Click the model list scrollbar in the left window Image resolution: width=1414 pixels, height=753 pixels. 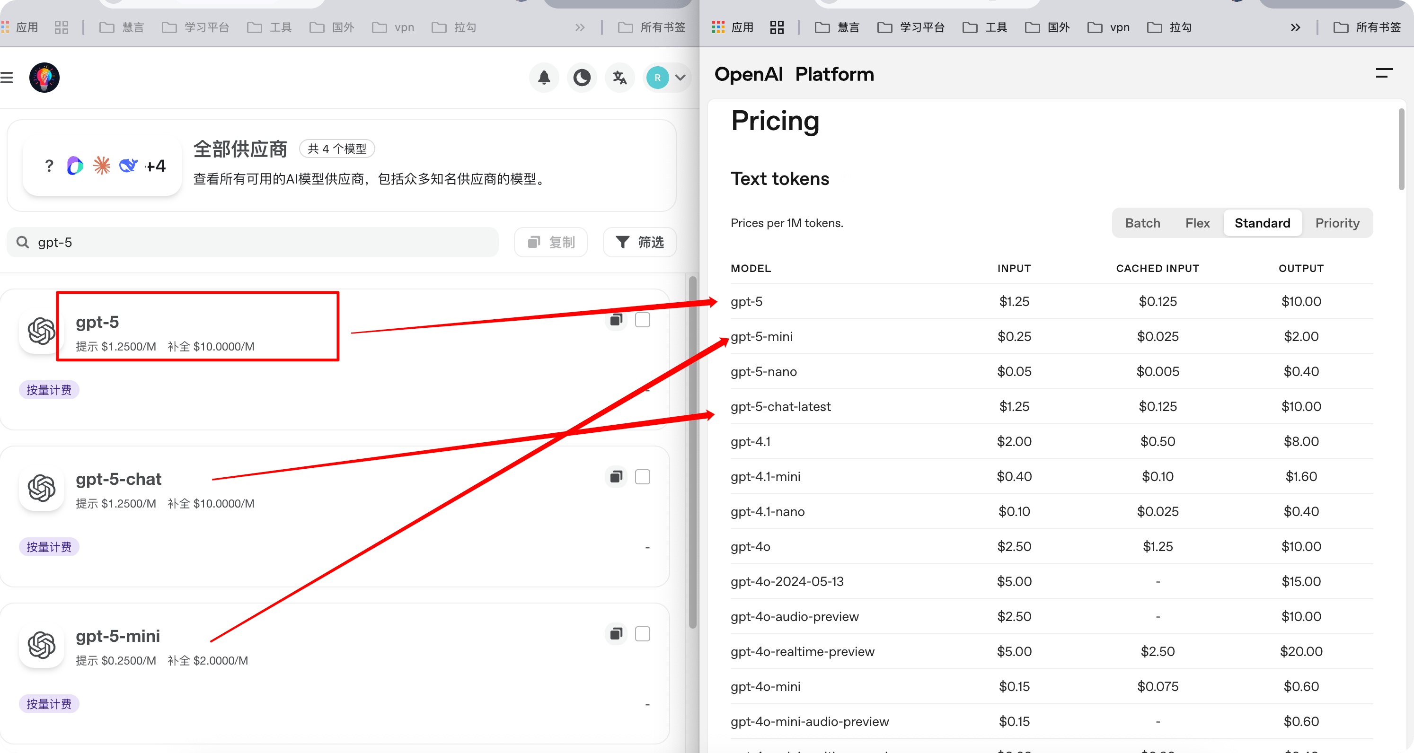693,453
